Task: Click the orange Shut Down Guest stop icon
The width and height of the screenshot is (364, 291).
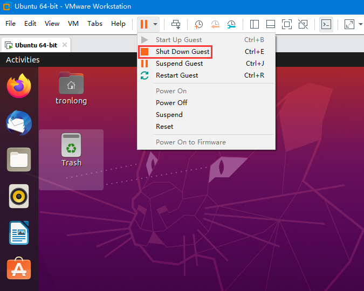Action: 145,52
